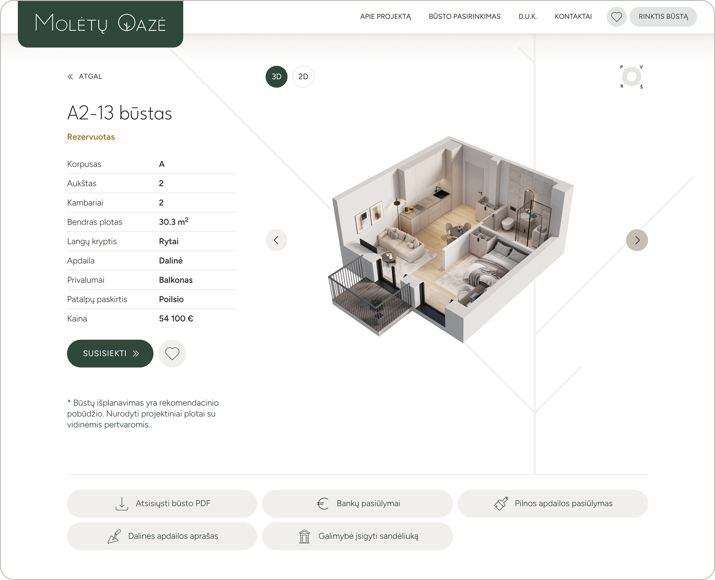Click the download icon for apartment PDF
The width and height of the screenshot is (715, 580).
pyautogui.click(x=122, y=503)
